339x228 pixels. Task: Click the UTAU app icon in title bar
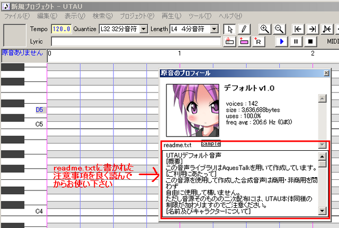[6, 6]
